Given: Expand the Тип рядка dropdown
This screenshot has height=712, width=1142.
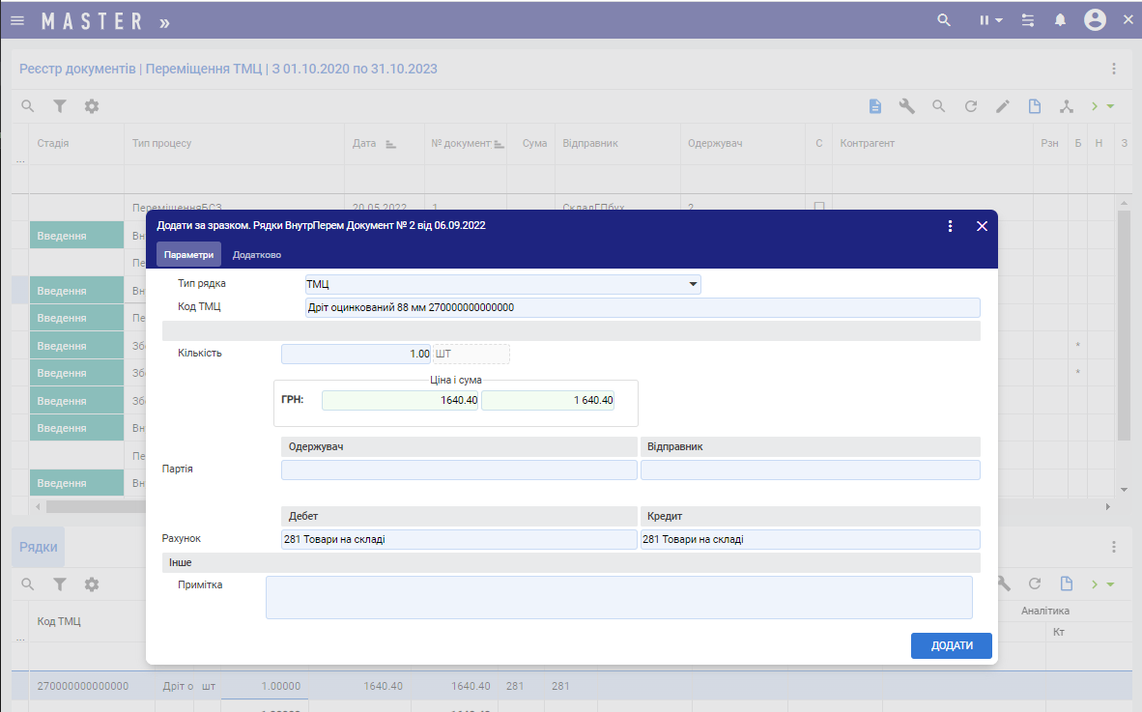Looking at the screenshot, I should (x=693, y=284).
